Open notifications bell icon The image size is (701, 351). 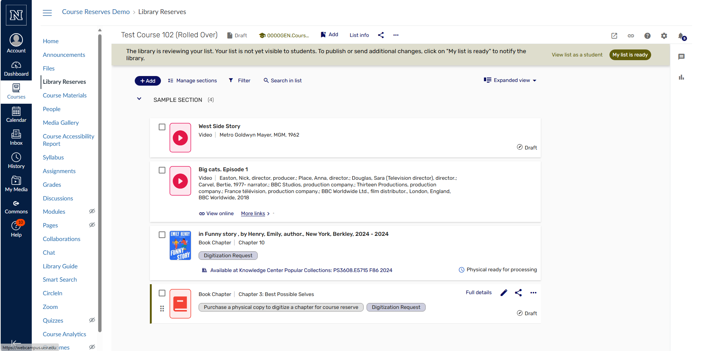click(x=681, y=36)
